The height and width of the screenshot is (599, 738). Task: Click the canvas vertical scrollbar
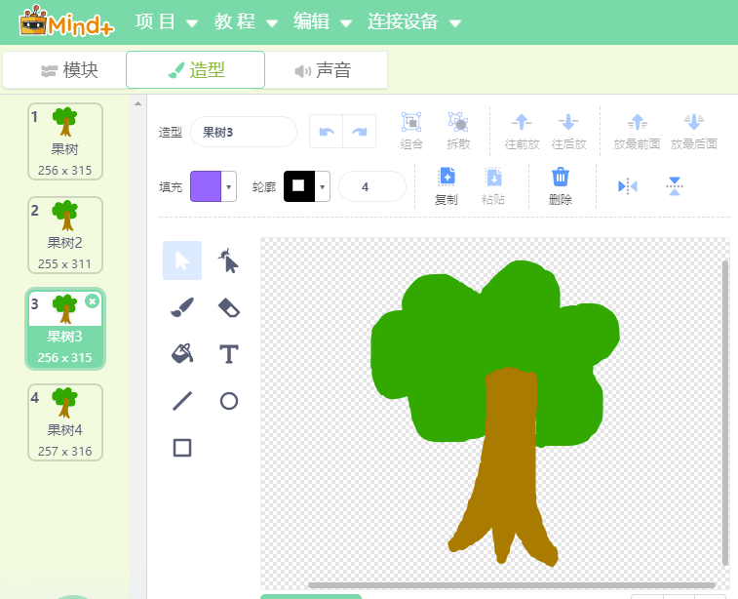(x=725, y=413)
